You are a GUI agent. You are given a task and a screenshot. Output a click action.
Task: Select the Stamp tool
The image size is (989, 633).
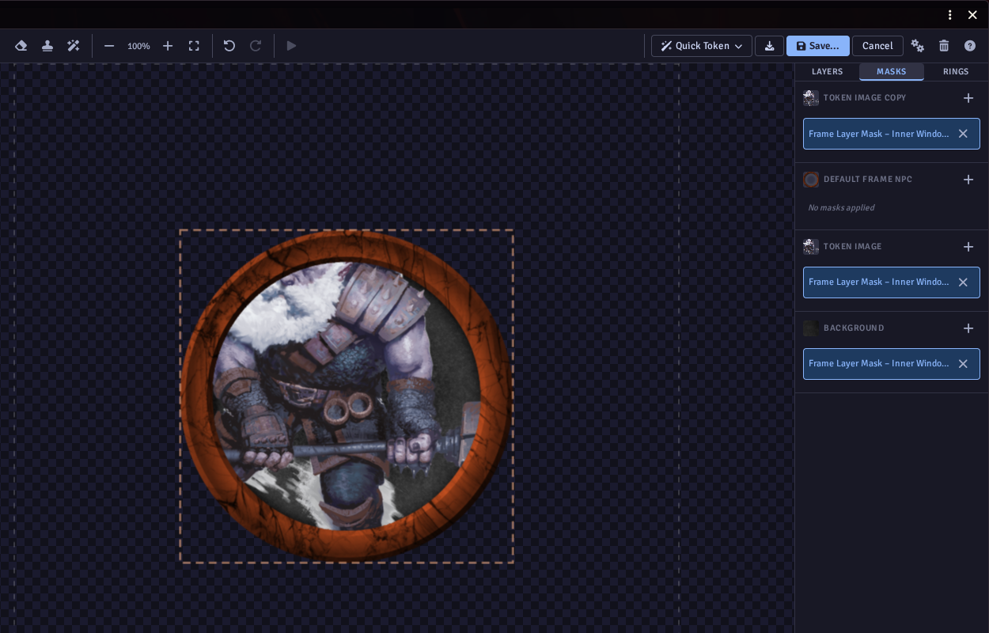[47, 46]
